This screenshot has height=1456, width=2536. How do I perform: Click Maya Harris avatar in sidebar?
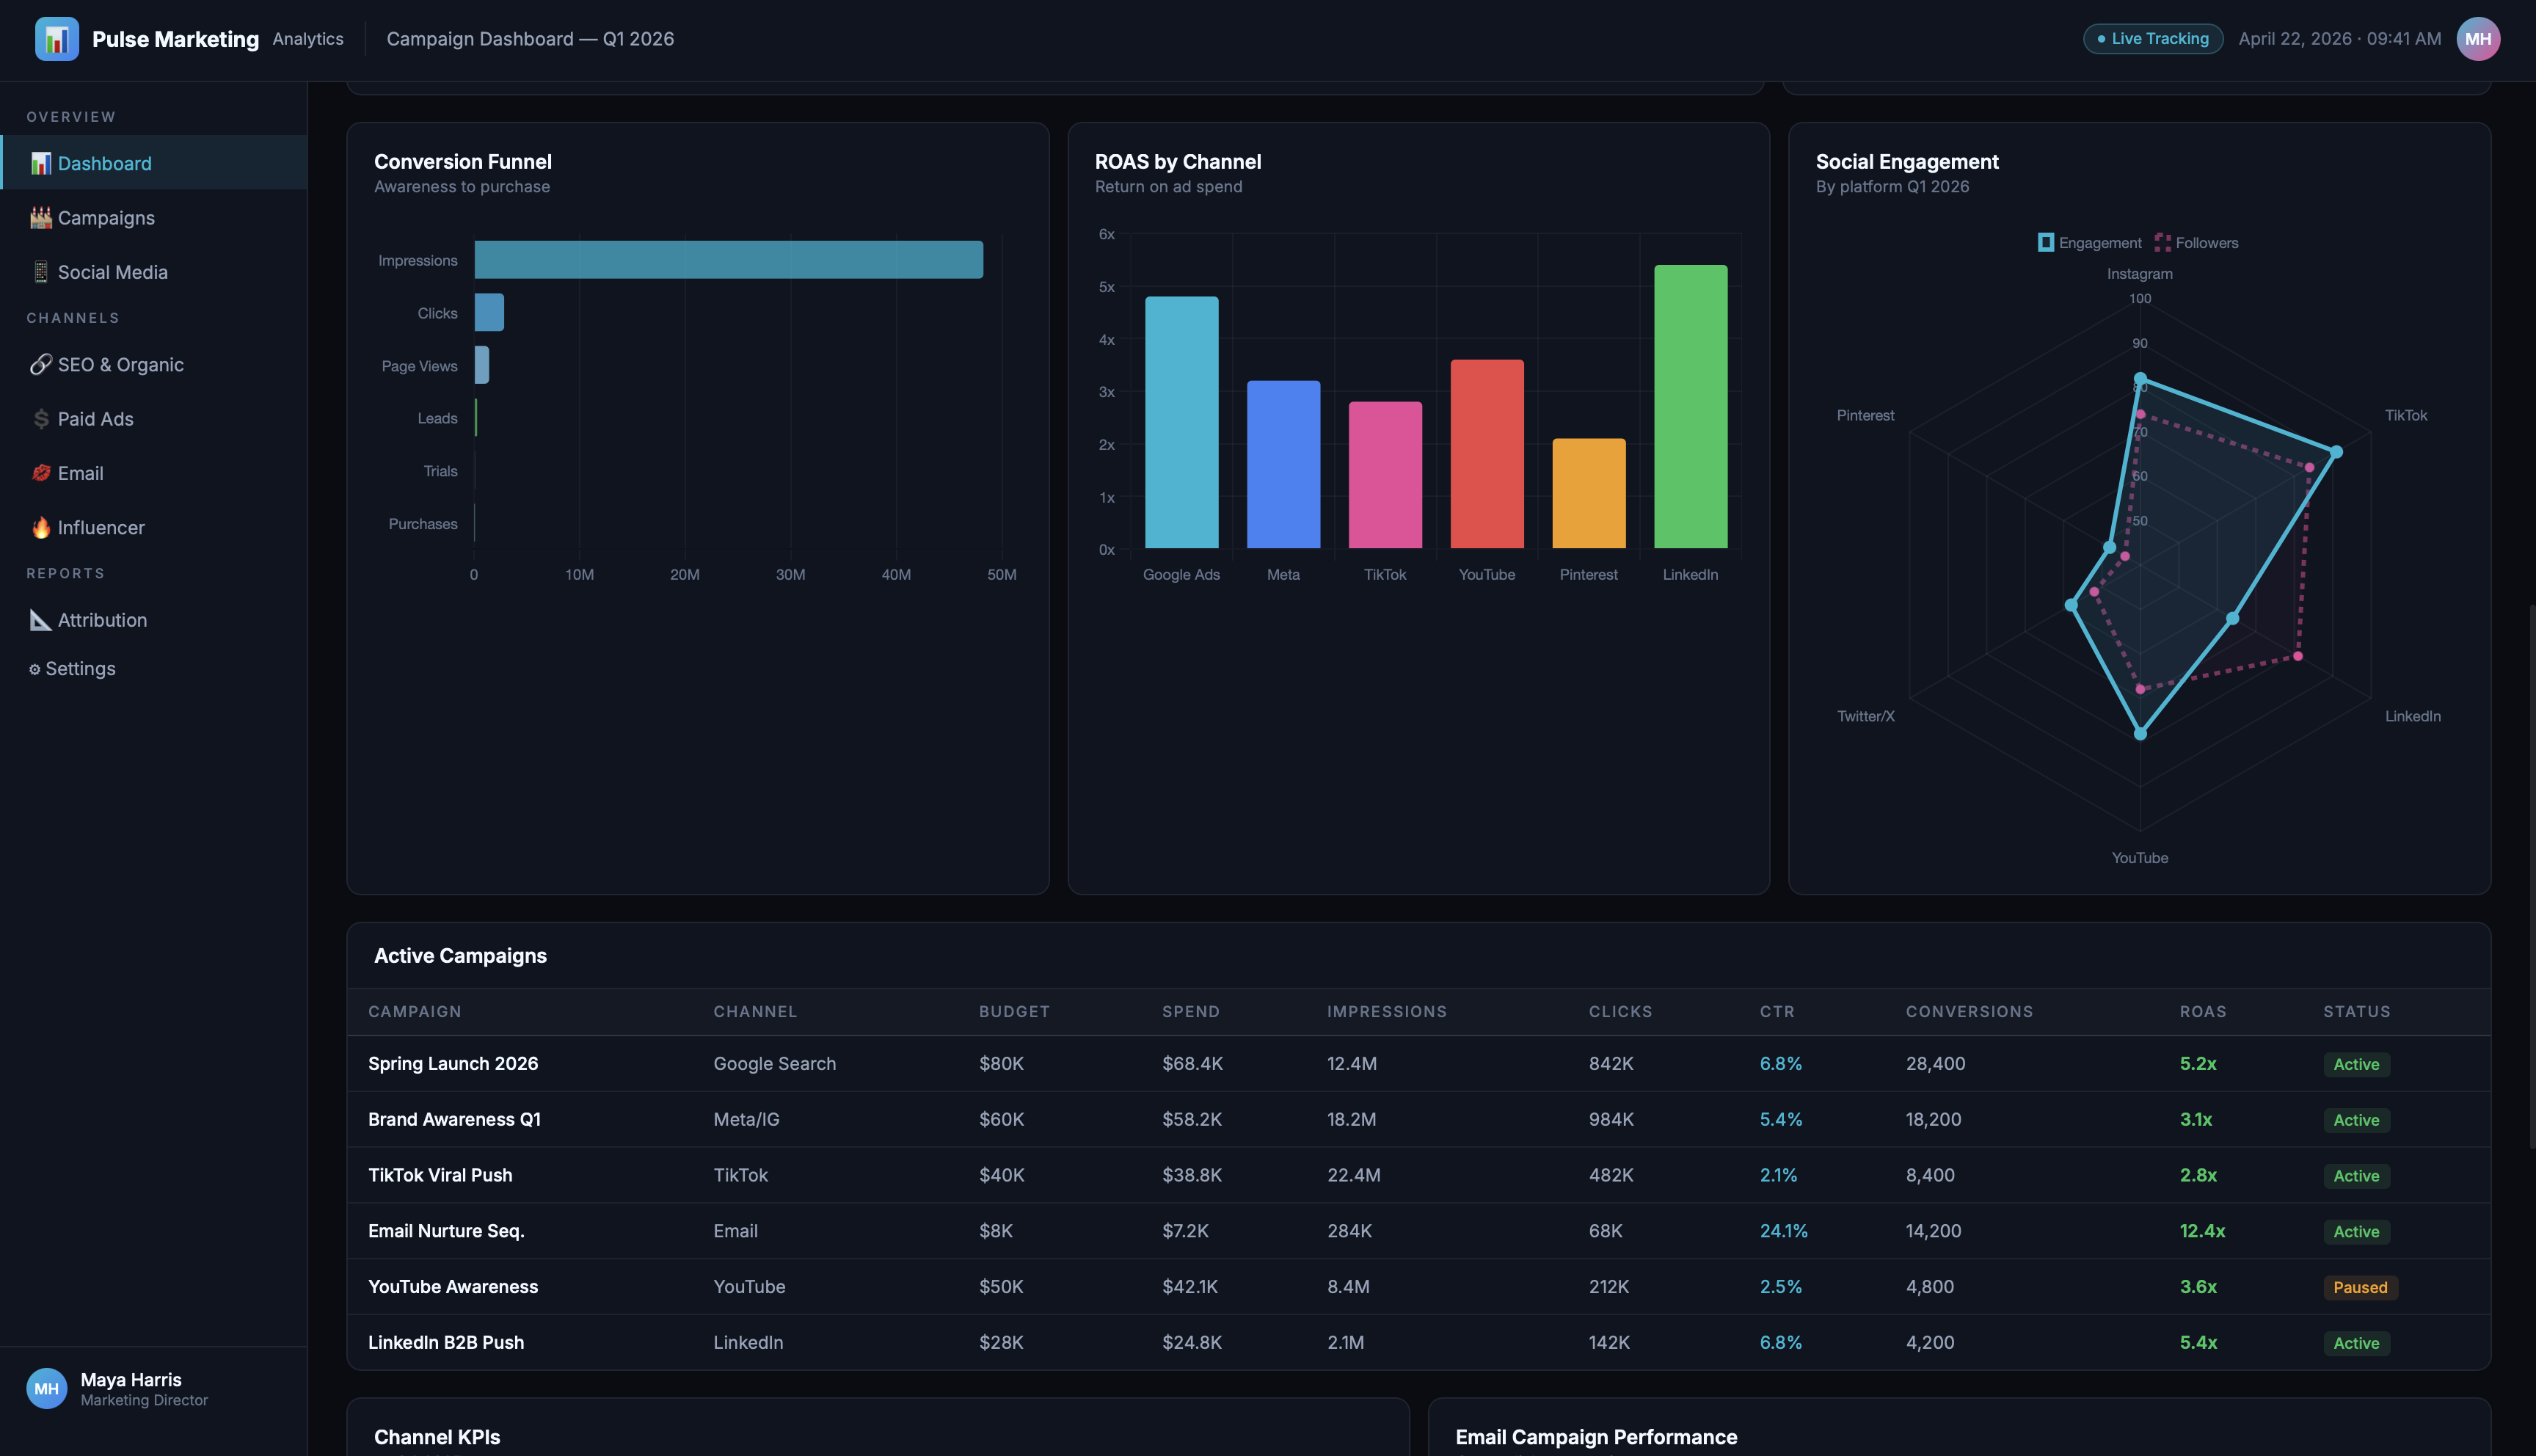coord(47,1388)
